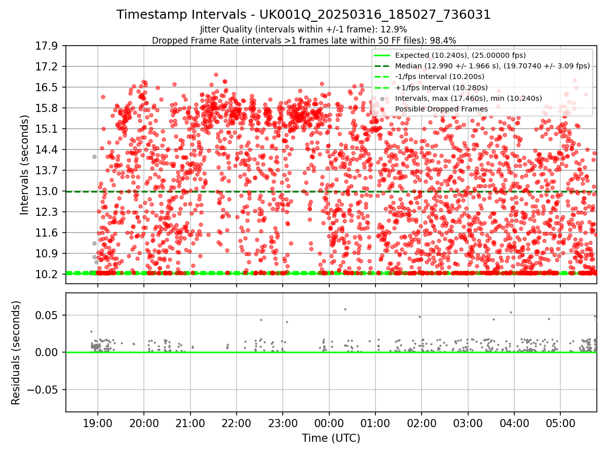Select the 'Jitter Quality' subtitle line showing 12.9%

[x=303, y=29]
